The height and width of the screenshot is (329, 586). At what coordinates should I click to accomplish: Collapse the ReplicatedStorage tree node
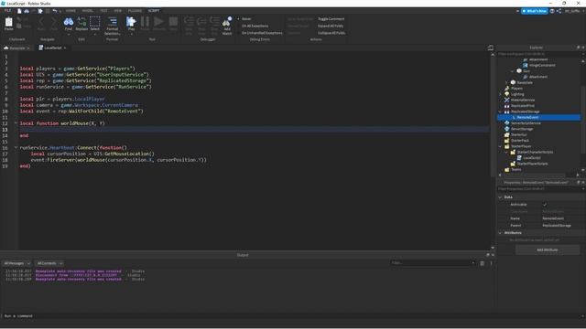(501, 111)
